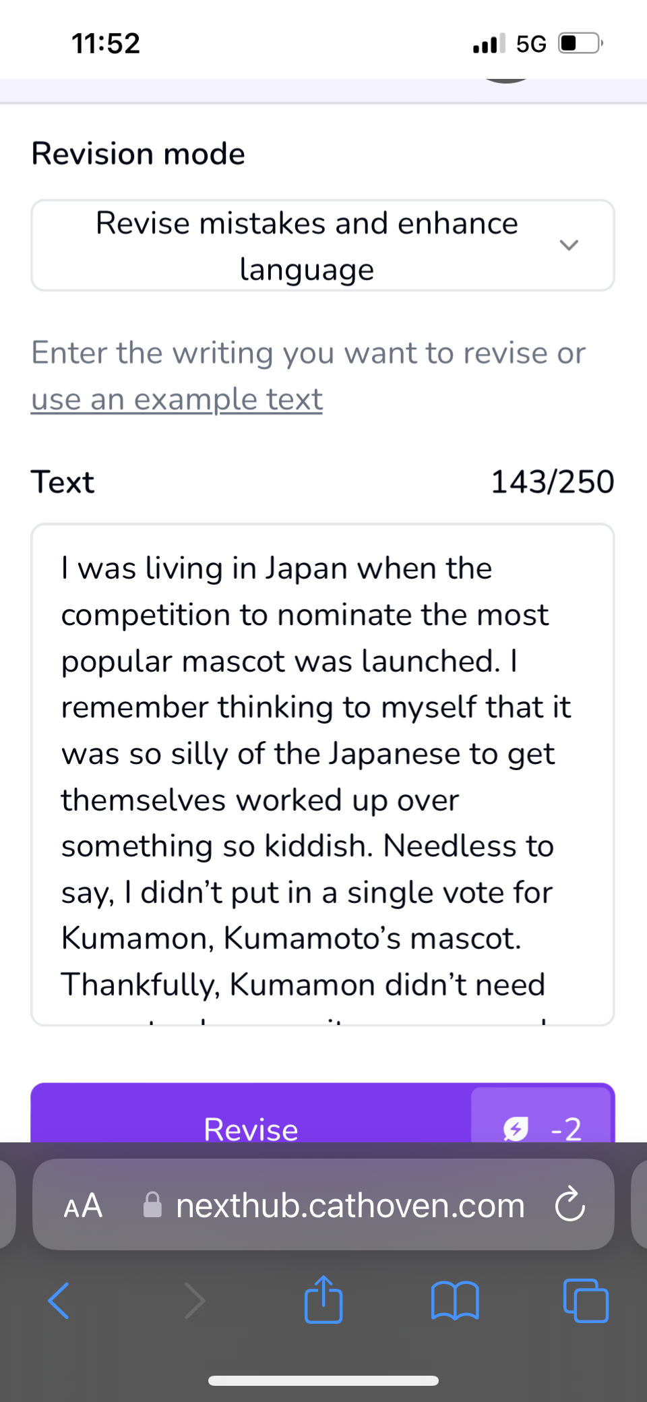Tap the nexthub.cathoven.com address bar

(x=349, y=1205)
